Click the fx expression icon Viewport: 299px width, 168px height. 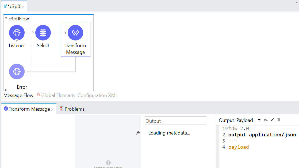point(138,133)
